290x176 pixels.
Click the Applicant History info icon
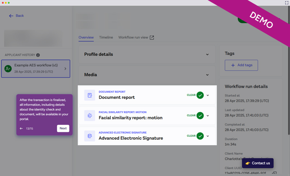point(38,55)
